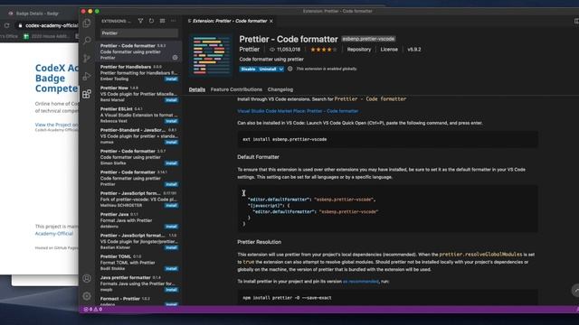Click the filter extensions funnel icon
The width and height of the screenshot is (579, 325).
[x=140, y=21]
